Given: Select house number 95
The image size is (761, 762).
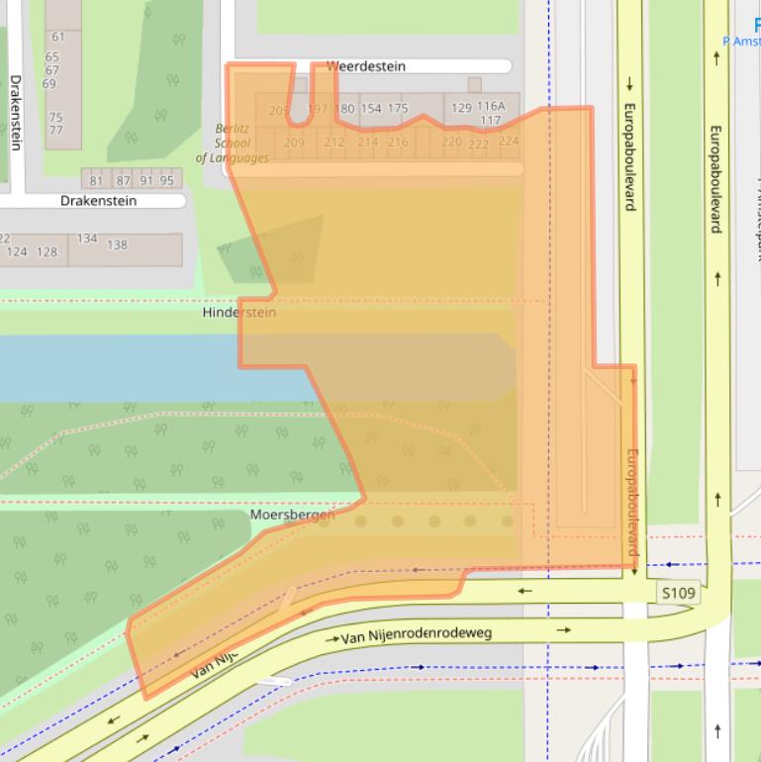Looking at the screenshot, I should coord(166,180).
